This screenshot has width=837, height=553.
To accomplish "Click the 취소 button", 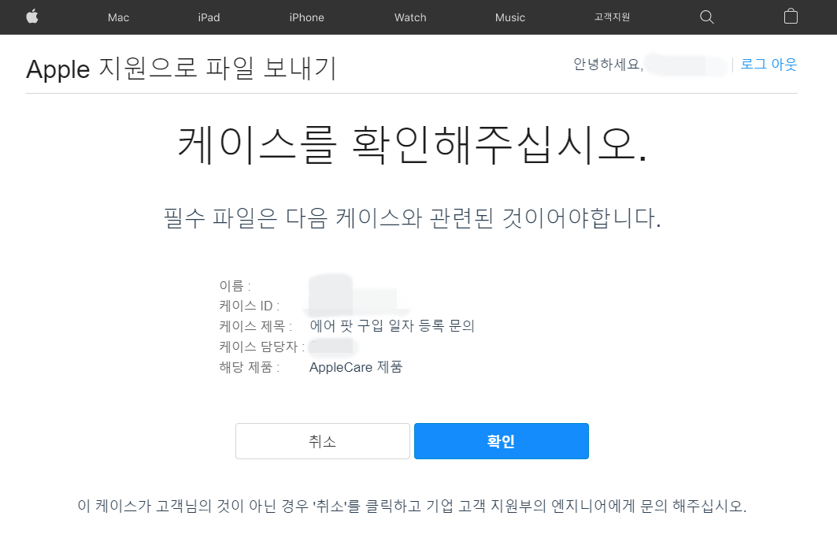I will (x=322, y=441).
